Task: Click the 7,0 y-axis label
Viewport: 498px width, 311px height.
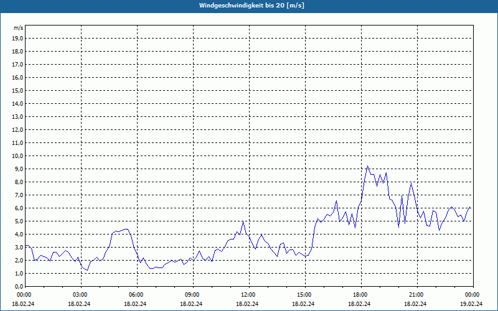Action: coord(19,195)
